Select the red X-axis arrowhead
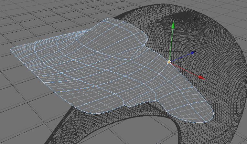This screenshot has width=247, height=144. click(202, 77)
